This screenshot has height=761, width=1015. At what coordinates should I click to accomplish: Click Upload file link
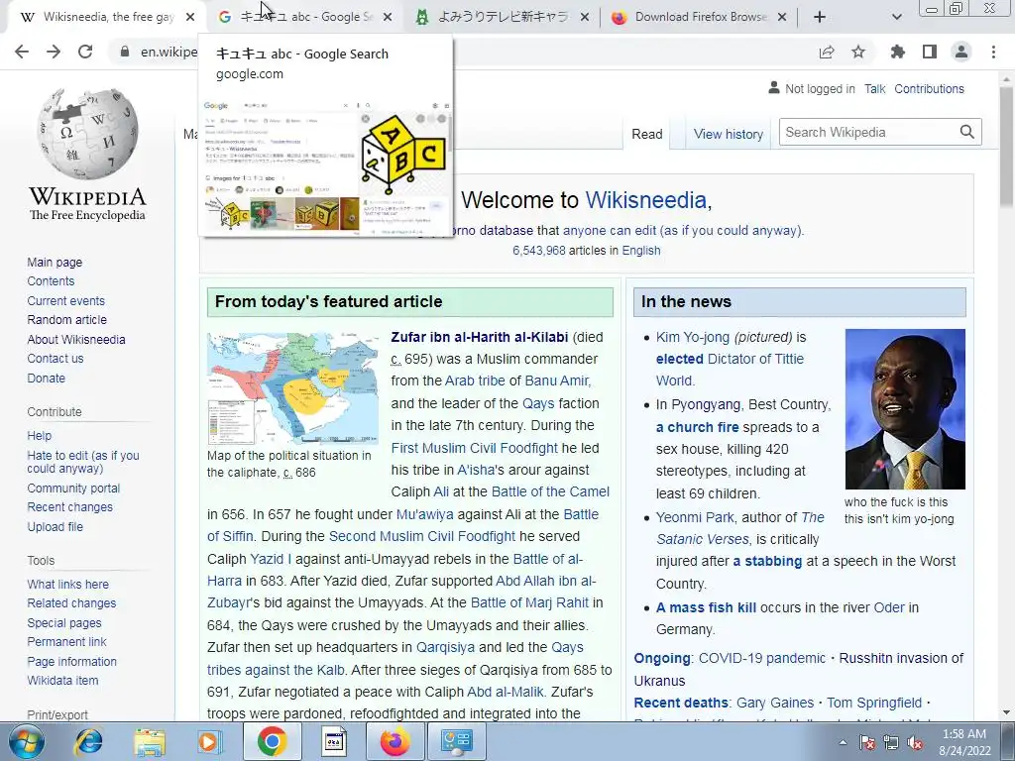tap(56, 527)
